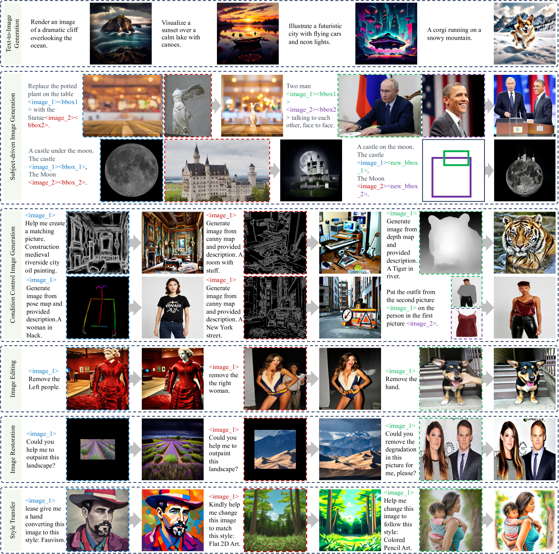This screenshot has height=554, width=559.
Task: Select the studio photo with keyboard and guitar
Action: [350, 243]
